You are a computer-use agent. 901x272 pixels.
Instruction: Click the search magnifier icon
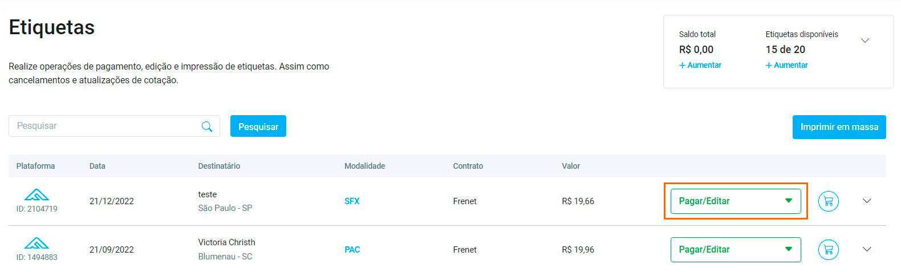pos(207,127)
